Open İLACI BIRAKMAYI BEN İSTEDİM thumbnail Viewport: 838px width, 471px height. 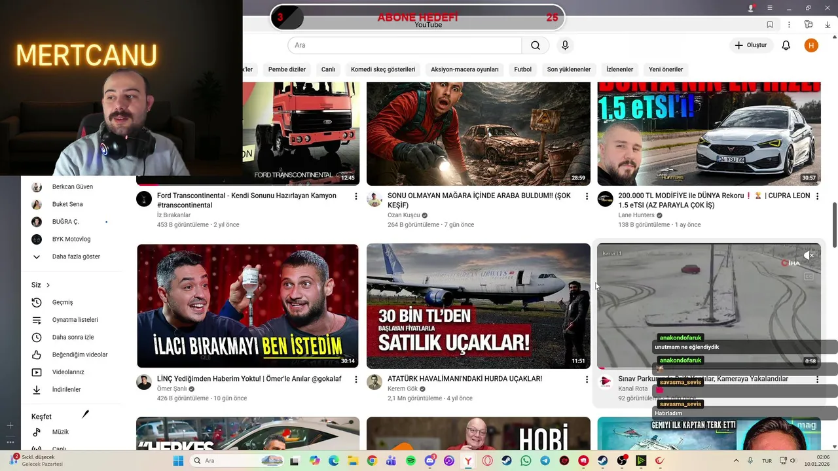[247, 306]
